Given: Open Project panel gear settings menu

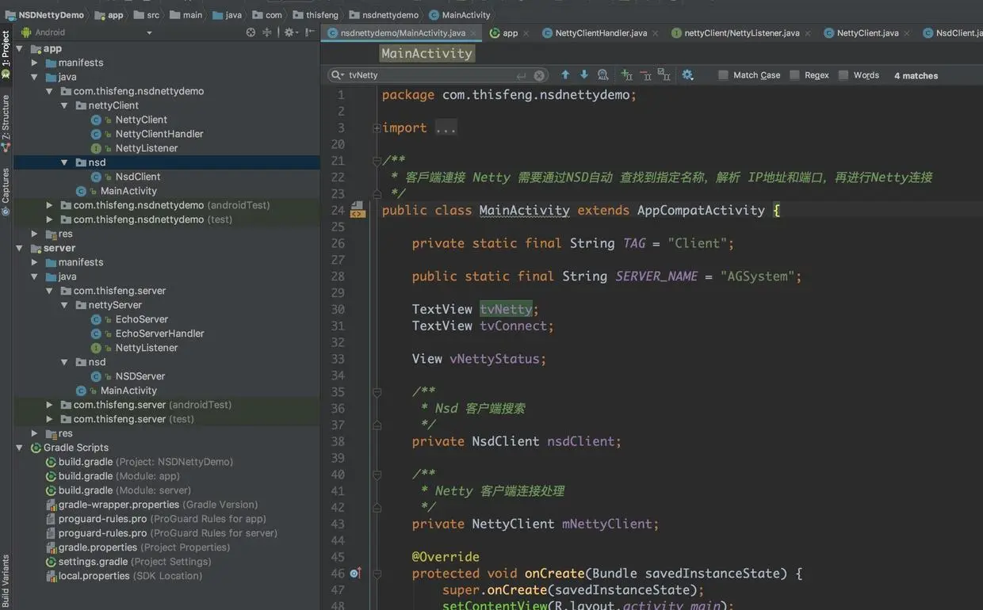Looking at the screenshot, I should pos(289,32).
